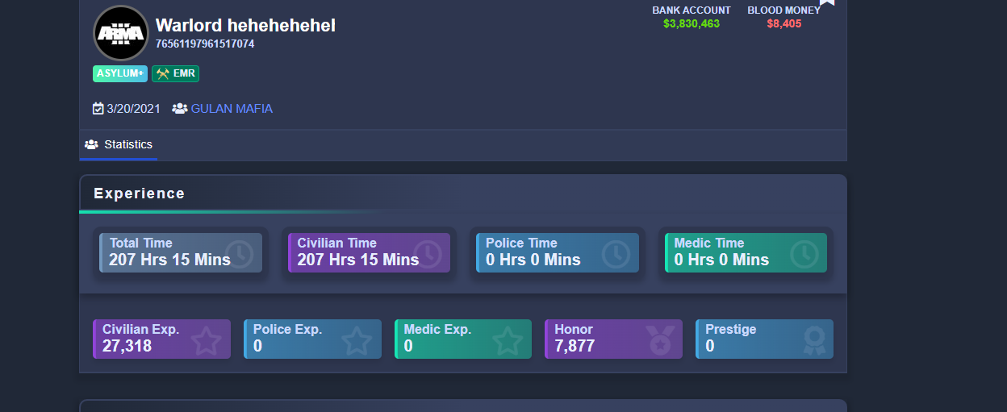Click the bookmark flag icon at top right
This screenshot has width=1007, height=412.
[827, 2]
